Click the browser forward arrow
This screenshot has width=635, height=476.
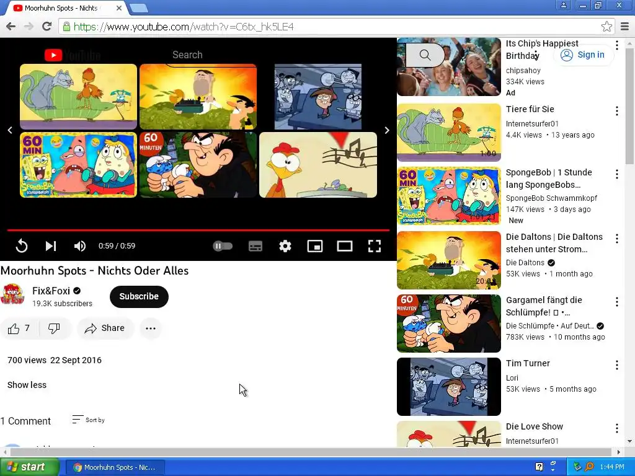point(29,27)
